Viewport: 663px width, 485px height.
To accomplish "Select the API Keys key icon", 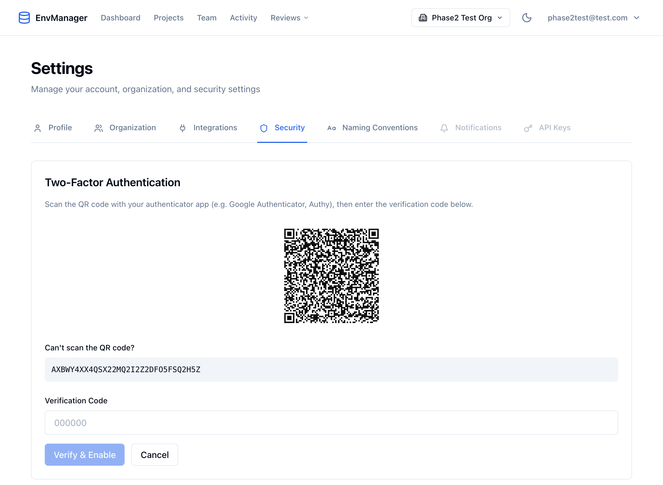I will [x=528, y=128].
